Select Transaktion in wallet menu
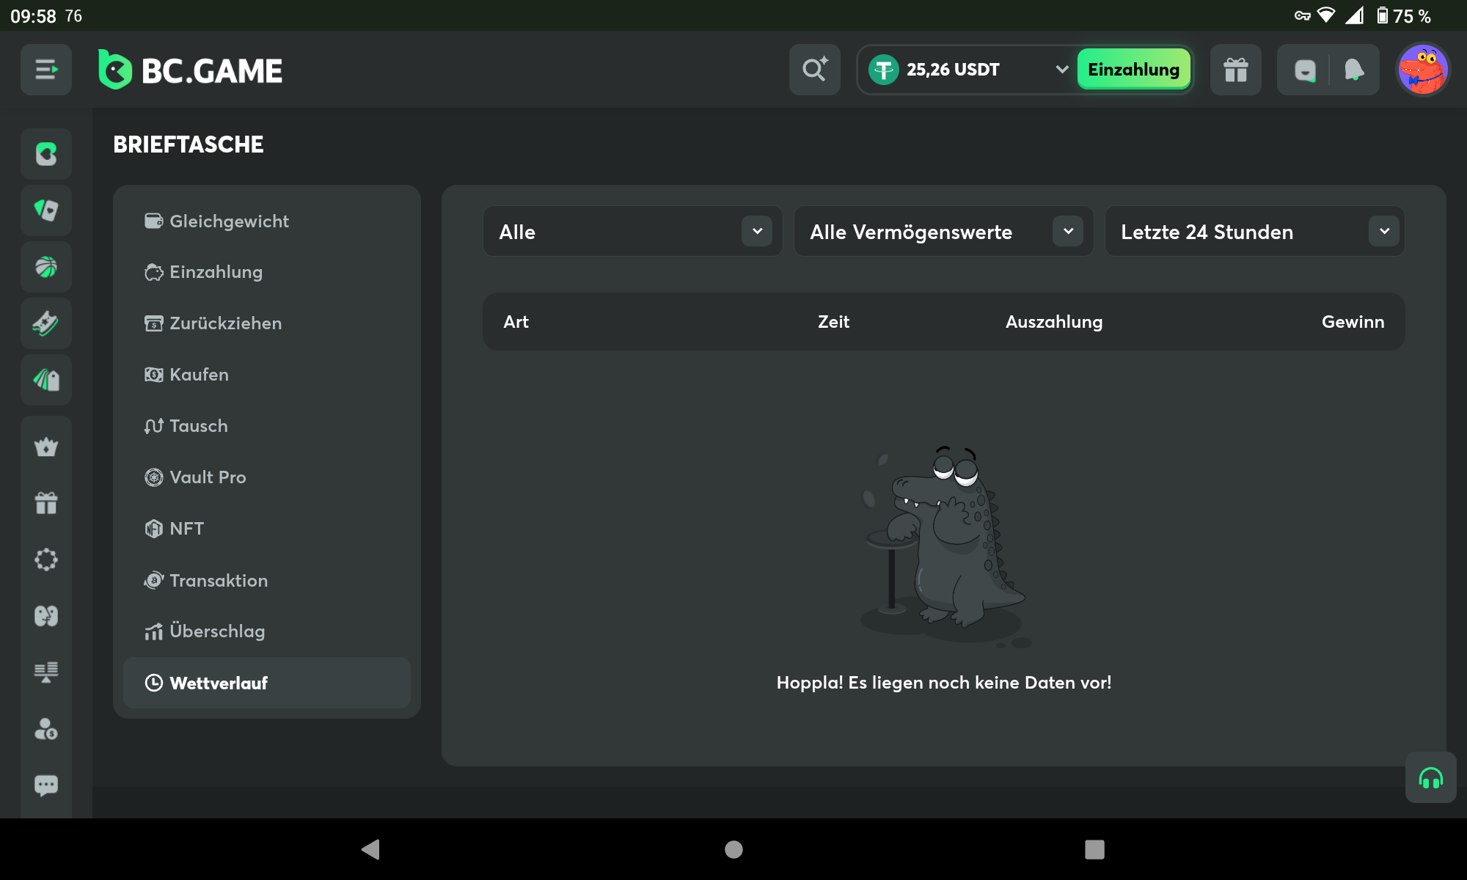Image resolution: width=1467 pixels, height=880 pixels. coord(267,580)
